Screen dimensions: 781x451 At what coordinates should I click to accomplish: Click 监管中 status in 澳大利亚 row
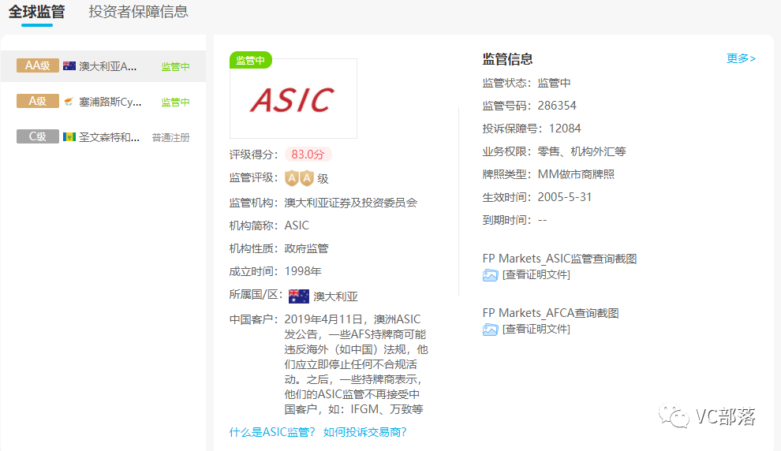175,67
